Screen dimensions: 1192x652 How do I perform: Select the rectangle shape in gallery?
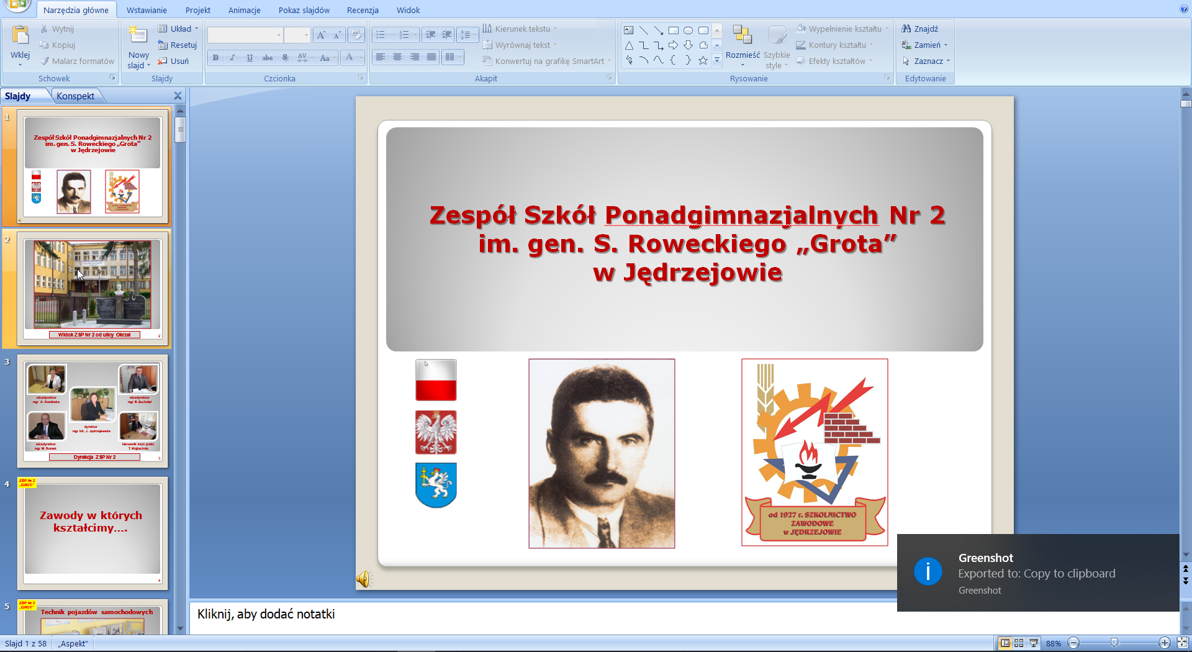(x=673, y=30)
